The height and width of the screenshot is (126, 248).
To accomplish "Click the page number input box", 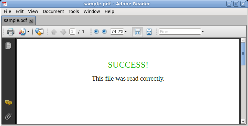I will pos(72,32).
